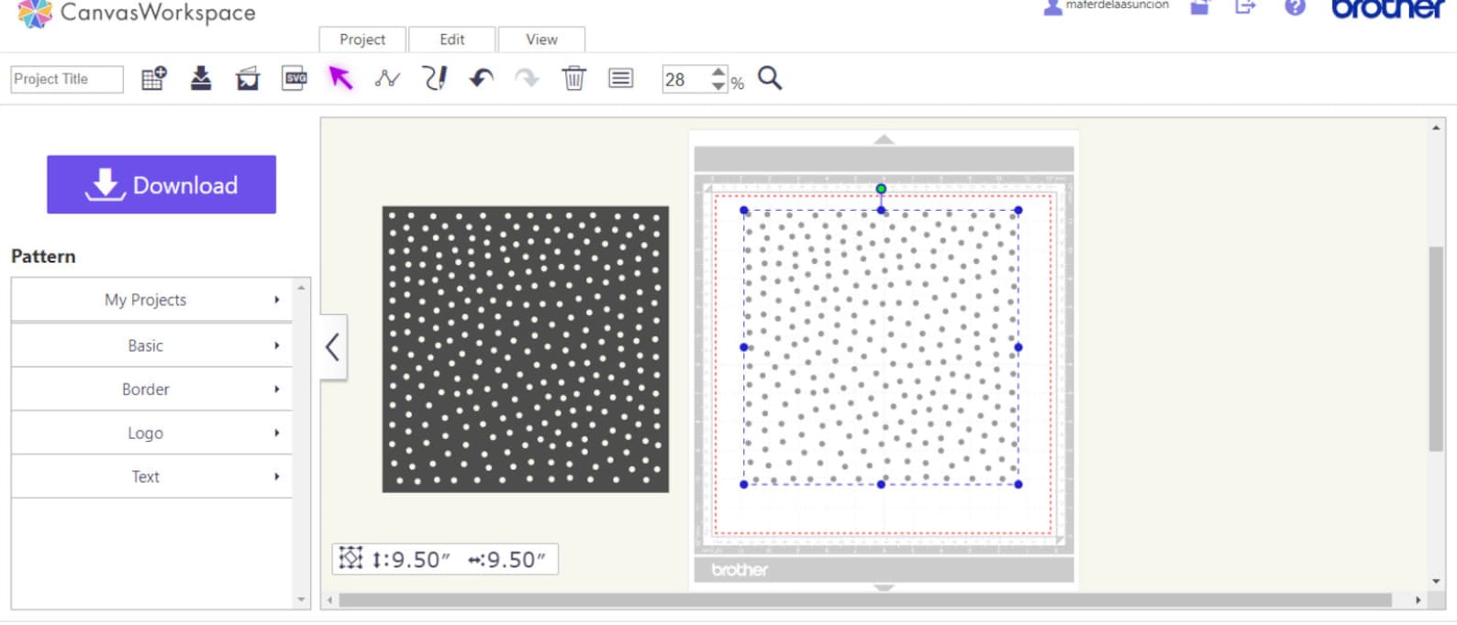Click the SVG import icon
The width and height of the screenshot is (1457, 625).
295,79
